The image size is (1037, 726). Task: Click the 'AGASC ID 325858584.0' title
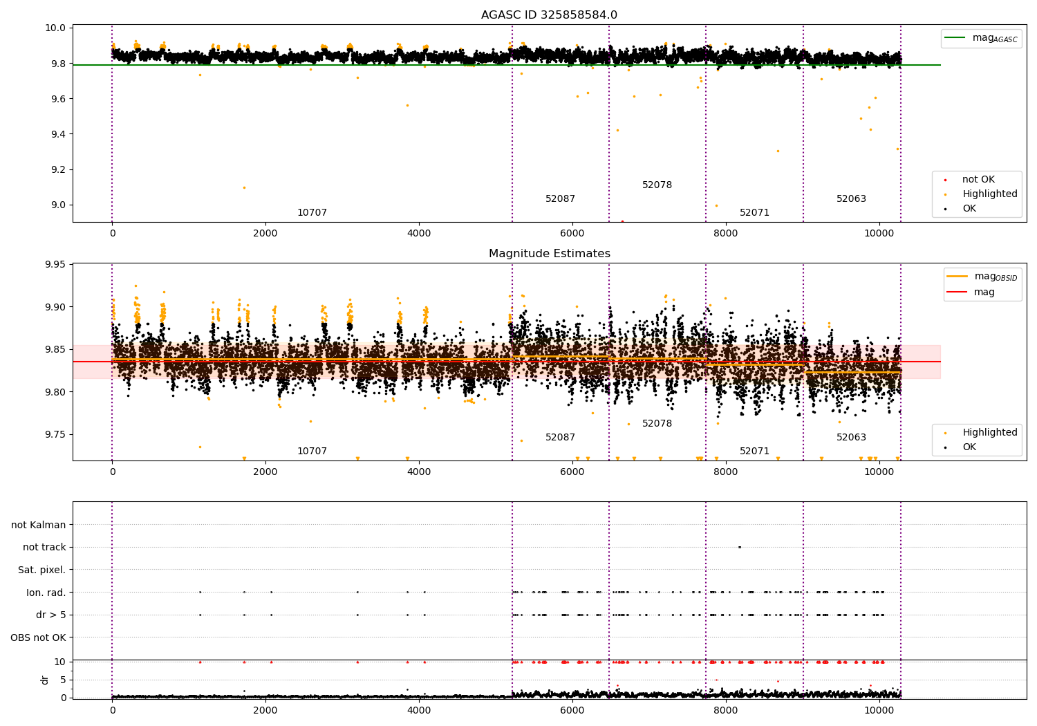[x=549, y=15]
